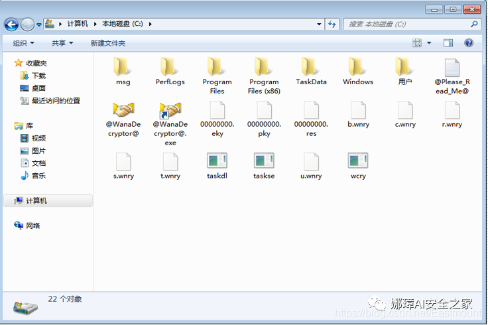Select the u.wnry file

pyautogui.click(x=311, y=166)
